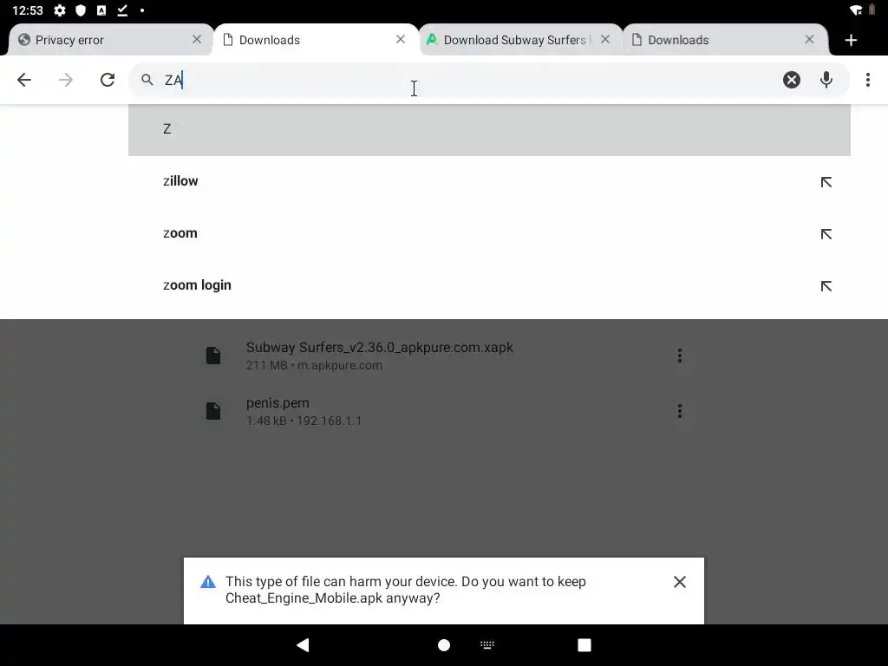This screenshot has height=666, width=888.
Task: Close the Download Subway Surfers tab
Action: click(x=604, y=40)
